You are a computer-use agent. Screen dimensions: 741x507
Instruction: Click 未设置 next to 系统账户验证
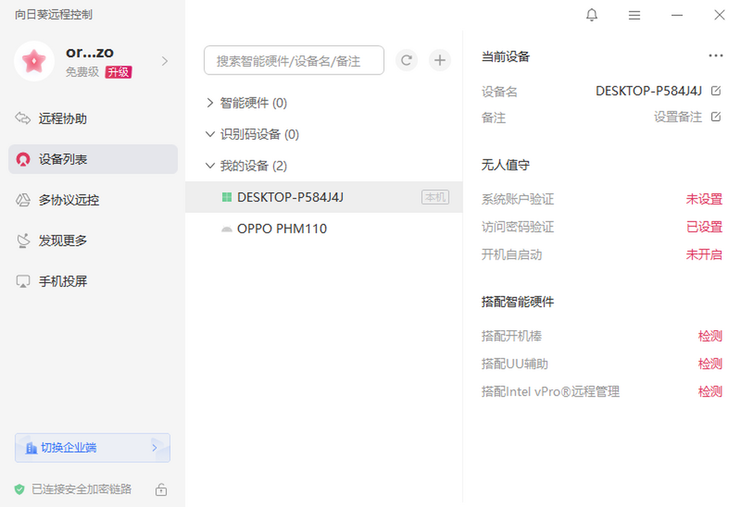(x=704, y=199)
